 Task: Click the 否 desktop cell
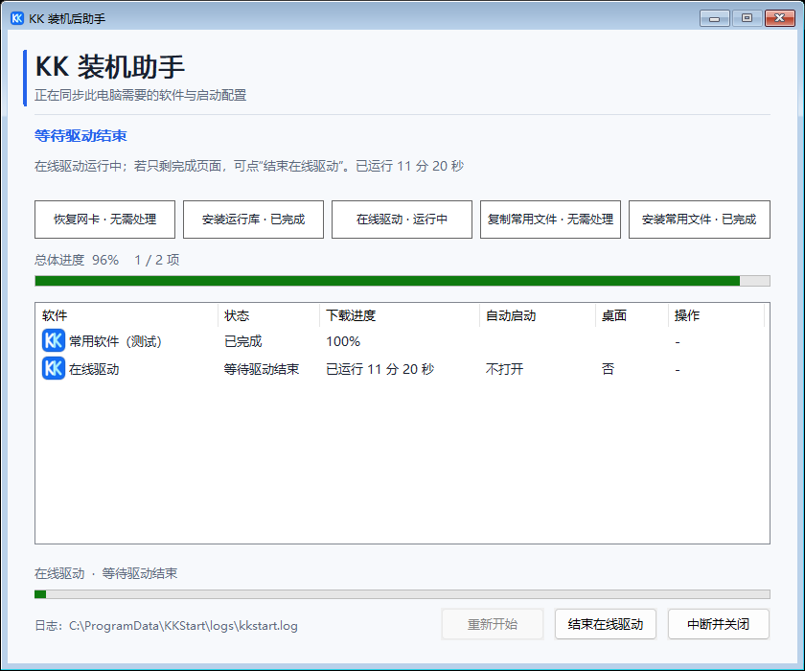point(608,369)
